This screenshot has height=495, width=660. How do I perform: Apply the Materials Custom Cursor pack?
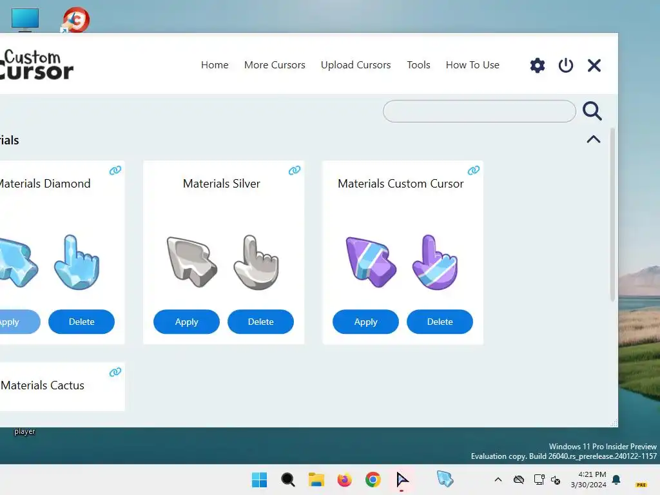[x=366, y=322]
